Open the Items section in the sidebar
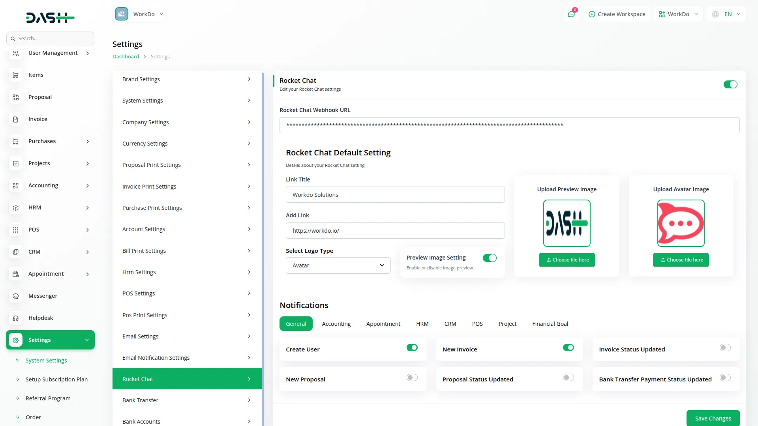758x426 pixels. (x=36, y=75)
